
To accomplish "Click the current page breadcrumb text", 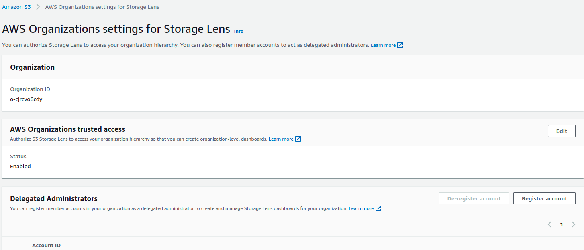I will pyautogui.click(x=102, y=7).
